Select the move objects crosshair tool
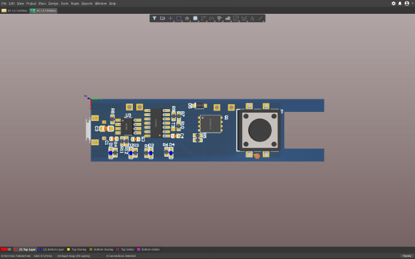Screen dimensions: 415x259 click(171, 18)
